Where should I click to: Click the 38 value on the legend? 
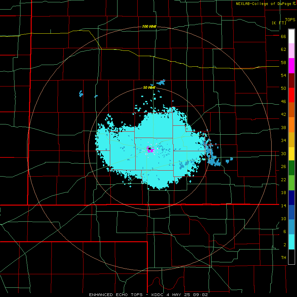(x=283, y=127)
